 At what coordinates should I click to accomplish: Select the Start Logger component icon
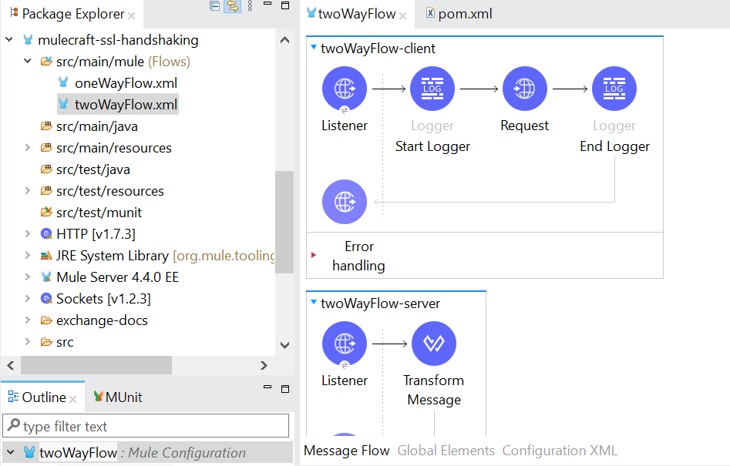point(432,89)
